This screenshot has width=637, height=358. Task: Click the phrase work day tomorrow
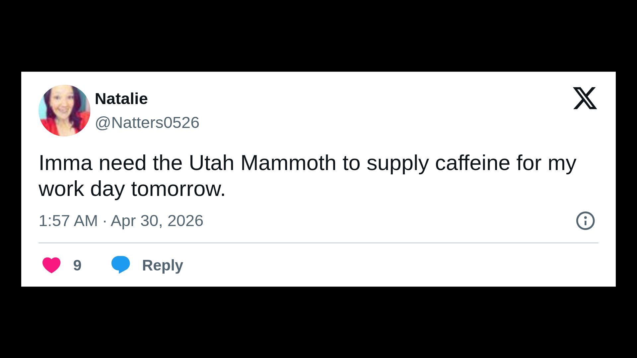pyautogui.click(x=132, y=189)
